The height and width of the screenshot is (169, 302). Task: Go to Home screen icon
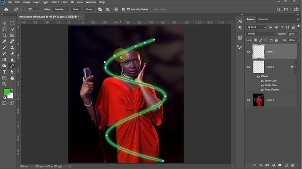[x=6, y=9]
